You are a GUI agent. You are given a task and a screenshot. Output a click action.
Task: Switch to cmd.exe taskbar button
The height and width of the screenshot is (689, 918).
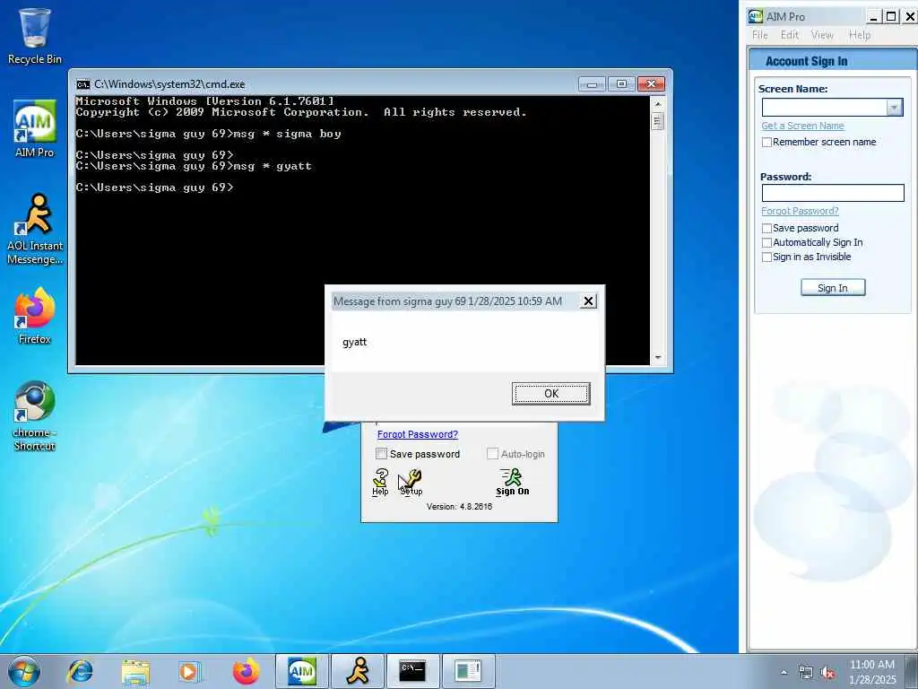coord(412,671)
